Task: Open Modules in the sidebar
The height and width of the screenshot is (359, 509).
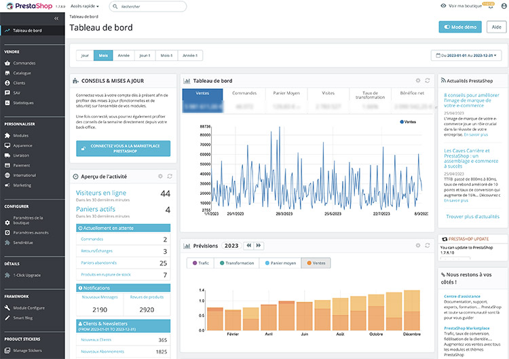Action: click(21, 136)
